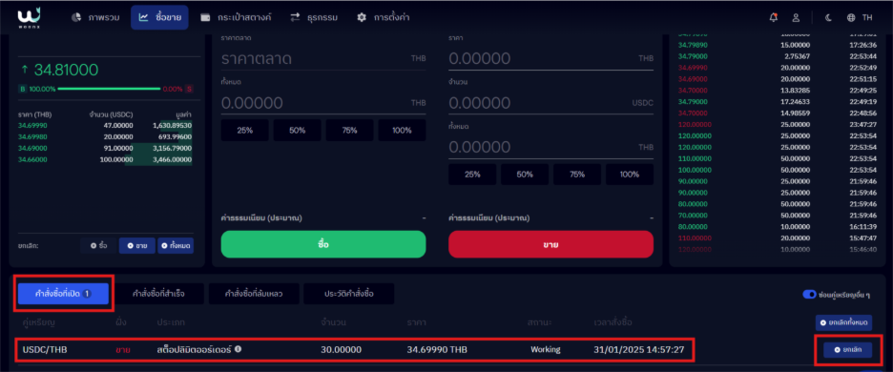Click ยกเลิกทั้งหมด above the orders table

point(843,323)
